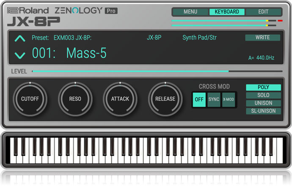Viewport: 292px width, 189px height.
Task: Click the CUTOFF knob
Action: pos(30,99)
